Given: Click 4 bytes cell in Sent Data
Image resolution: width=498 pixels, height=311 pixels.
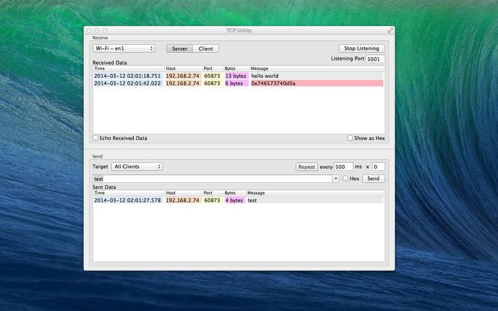Looking at the screenshot, I should click(235, 200).
